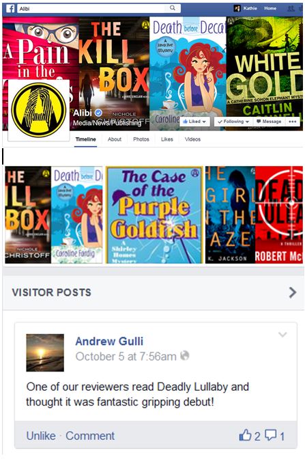Click the comment bubble count icon
The width and height of the screenshot is (305, 461).
270,435
